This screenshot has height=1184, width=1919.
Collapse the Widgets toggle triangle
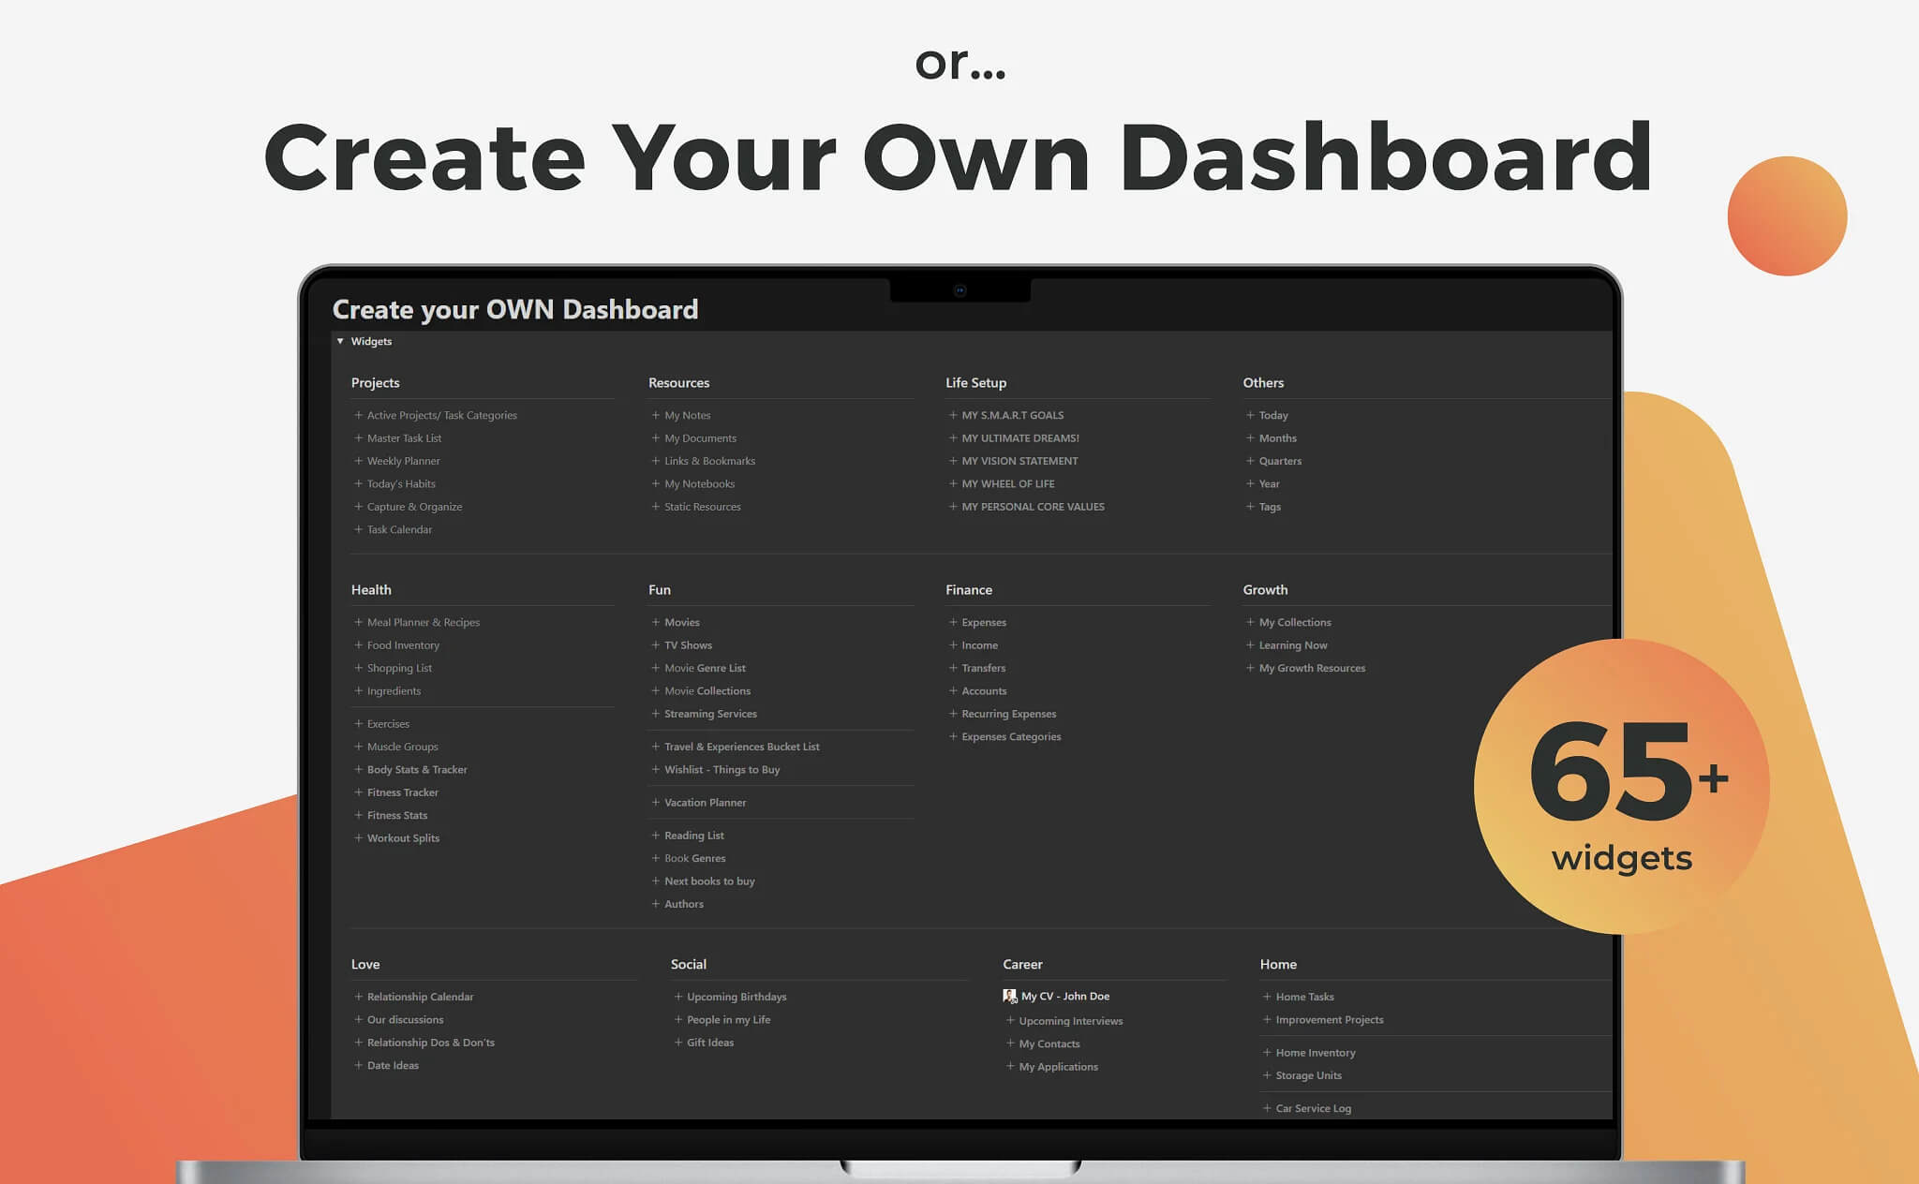340,341
